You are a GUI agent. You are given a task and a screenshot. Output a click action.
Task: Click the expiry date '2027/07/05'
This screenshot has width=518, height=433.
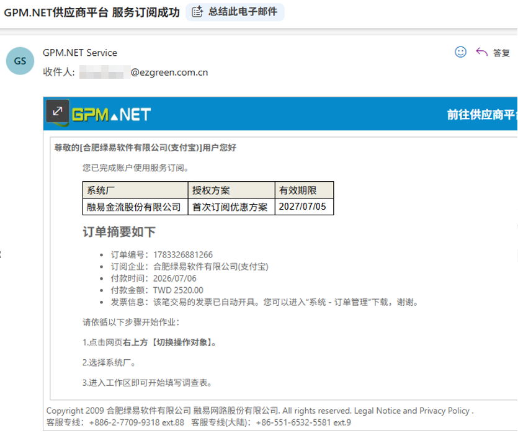point(302,207)
